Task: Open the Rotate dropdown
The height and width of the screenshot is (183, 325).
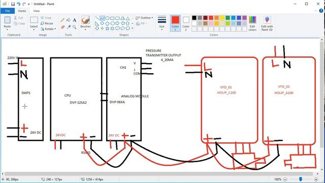Action: coord(49,29)
